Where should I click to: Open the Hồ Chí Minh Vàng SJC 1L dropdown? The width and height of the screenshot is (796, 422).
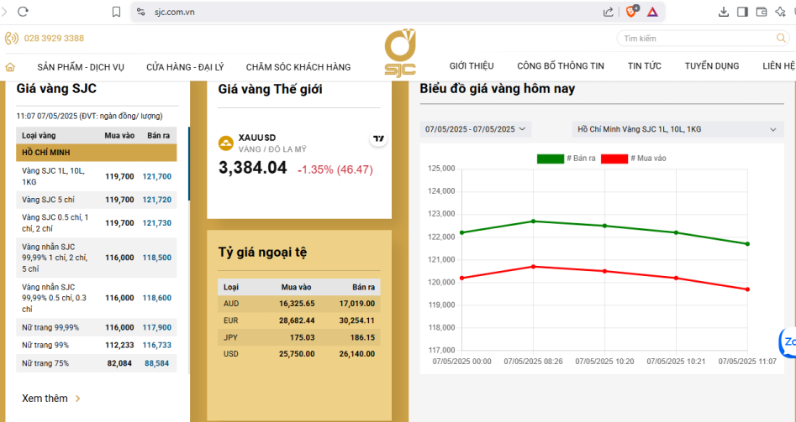point(677,129)
